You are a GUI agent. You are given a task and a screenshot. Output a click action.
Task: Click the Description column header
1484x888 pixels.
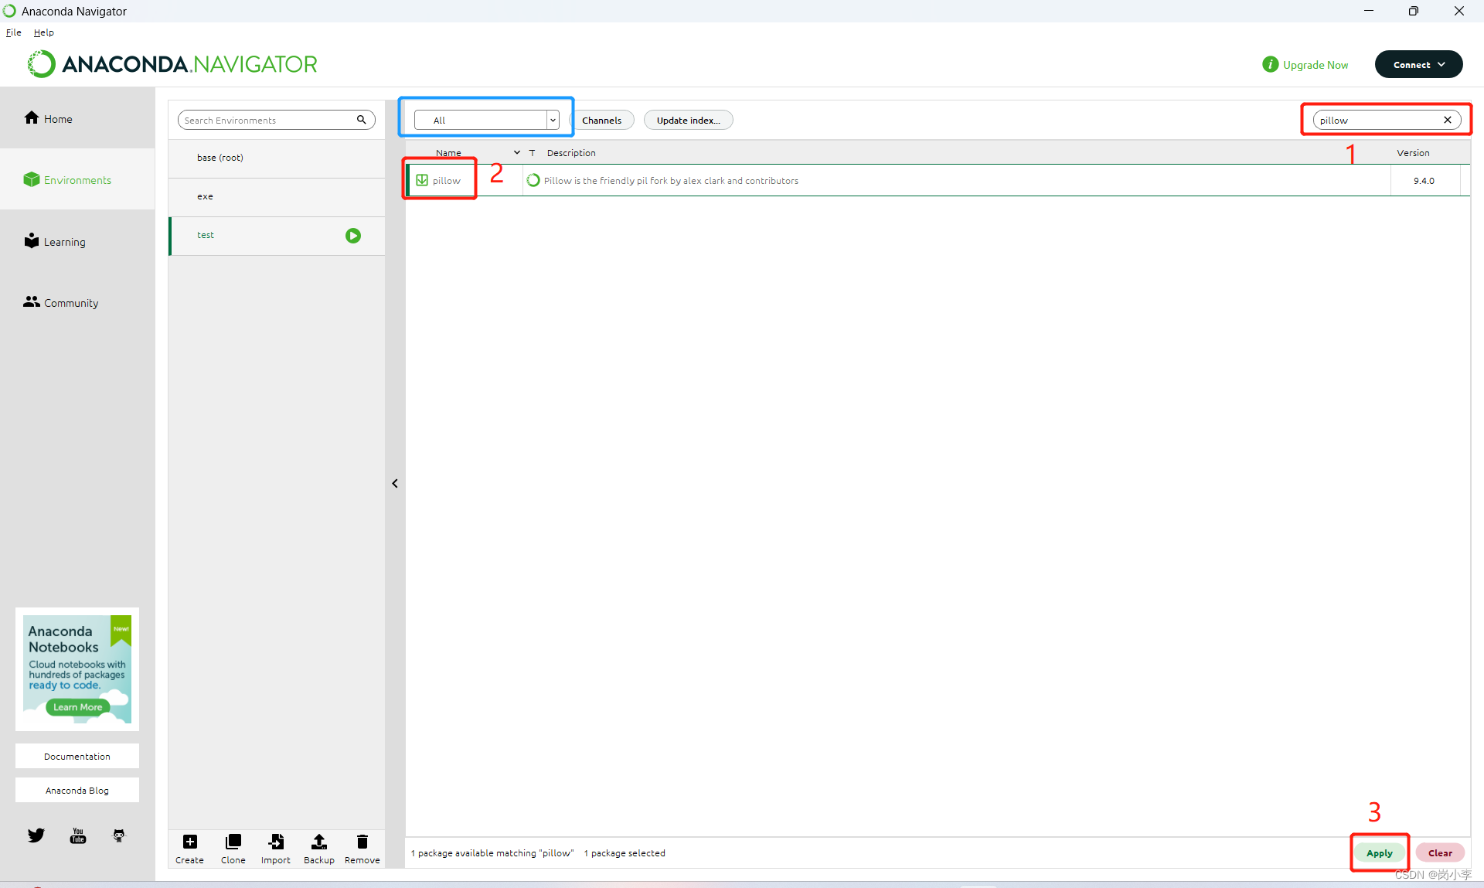click(571, 153)
